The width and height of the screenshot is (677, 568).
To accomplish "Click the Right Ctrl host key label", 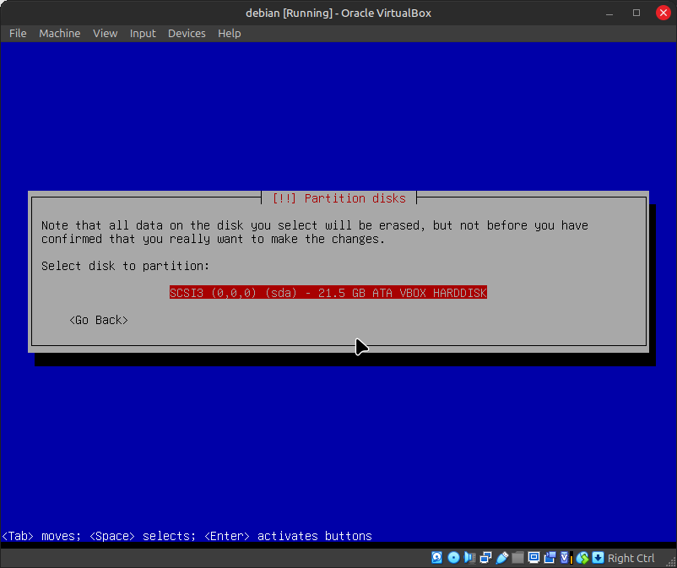I will (x=631, y=558).
